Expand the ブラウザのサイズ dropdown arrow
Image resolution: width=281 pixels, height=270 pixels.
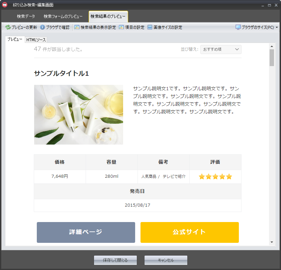point(277,28)
